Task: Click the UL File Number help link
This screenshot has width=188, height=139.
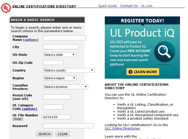Action: click(x=18, y=119)
